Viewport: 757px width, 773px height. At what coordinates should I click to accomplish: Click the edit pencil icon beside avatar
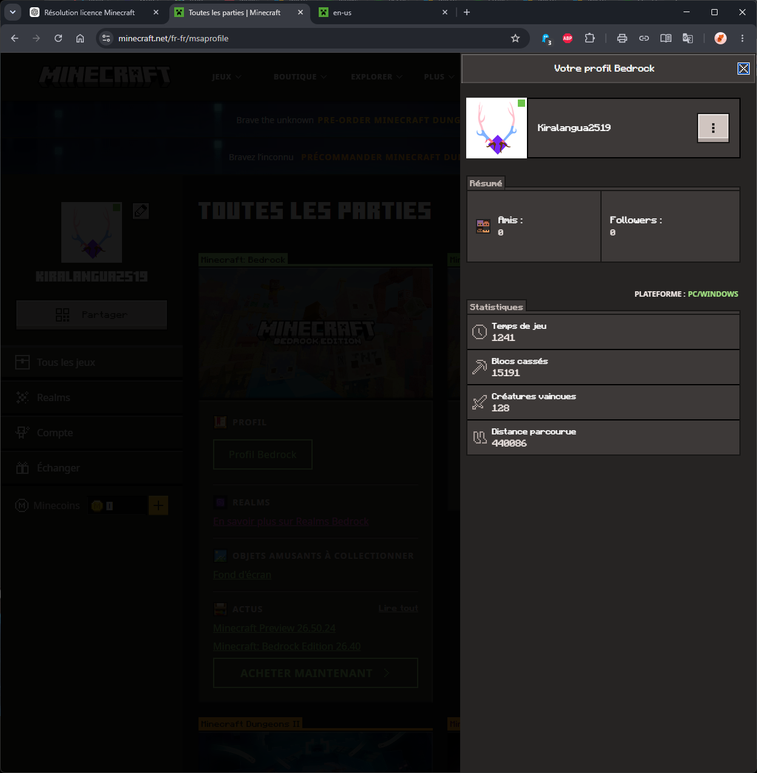pos(141,211)
